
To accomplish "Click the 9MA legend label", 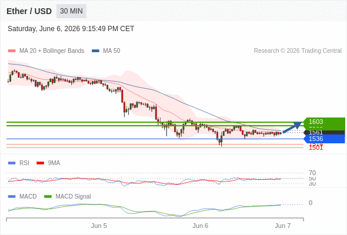I will [x=54, y=163].
